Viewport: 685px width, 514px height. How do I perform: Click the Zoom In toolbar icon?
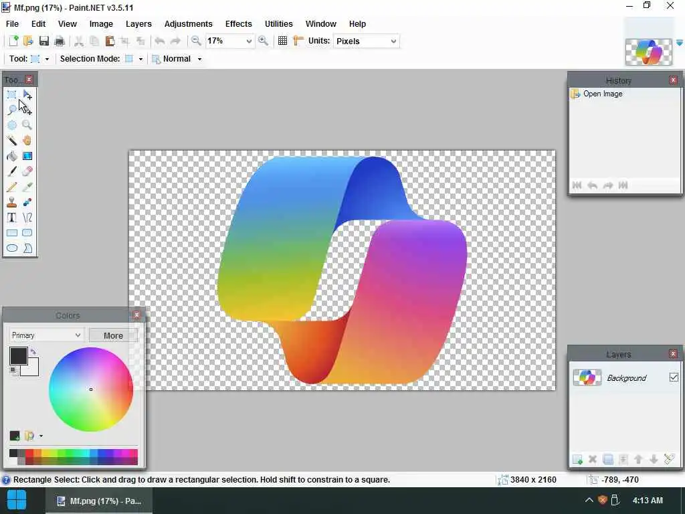tap(263, 41)
